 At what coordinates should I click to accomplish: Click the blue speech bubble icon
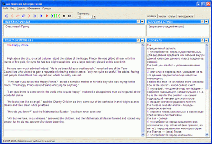click(23, 16)
